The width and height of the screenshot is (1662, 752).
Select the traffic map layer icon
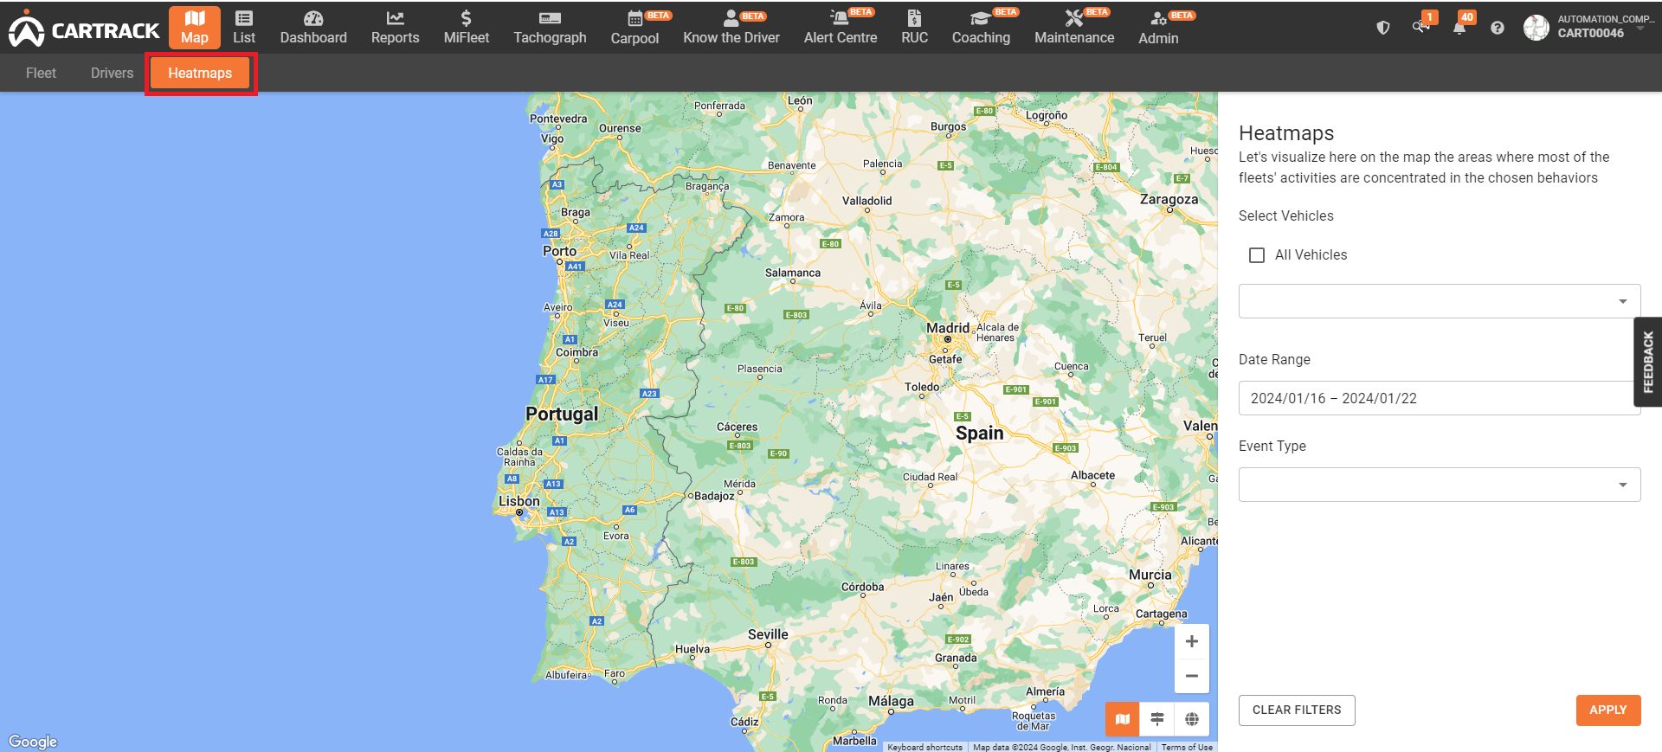(1157, 719)
